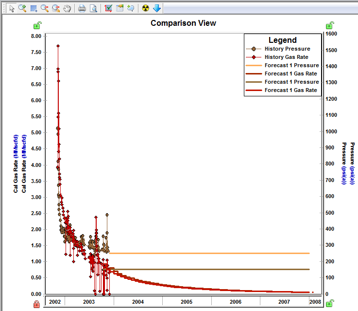Print the comparison plot

click(82, 8)
